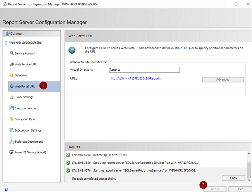Click the Service Account sidebar icon

(12, 53)
